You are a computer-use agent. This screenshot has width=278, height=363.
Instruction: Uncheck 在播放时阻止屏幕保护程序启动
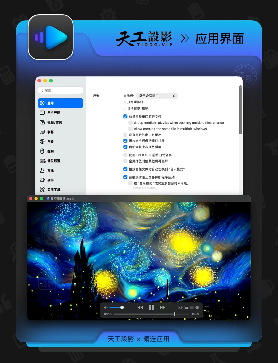[x=125, y=177]
